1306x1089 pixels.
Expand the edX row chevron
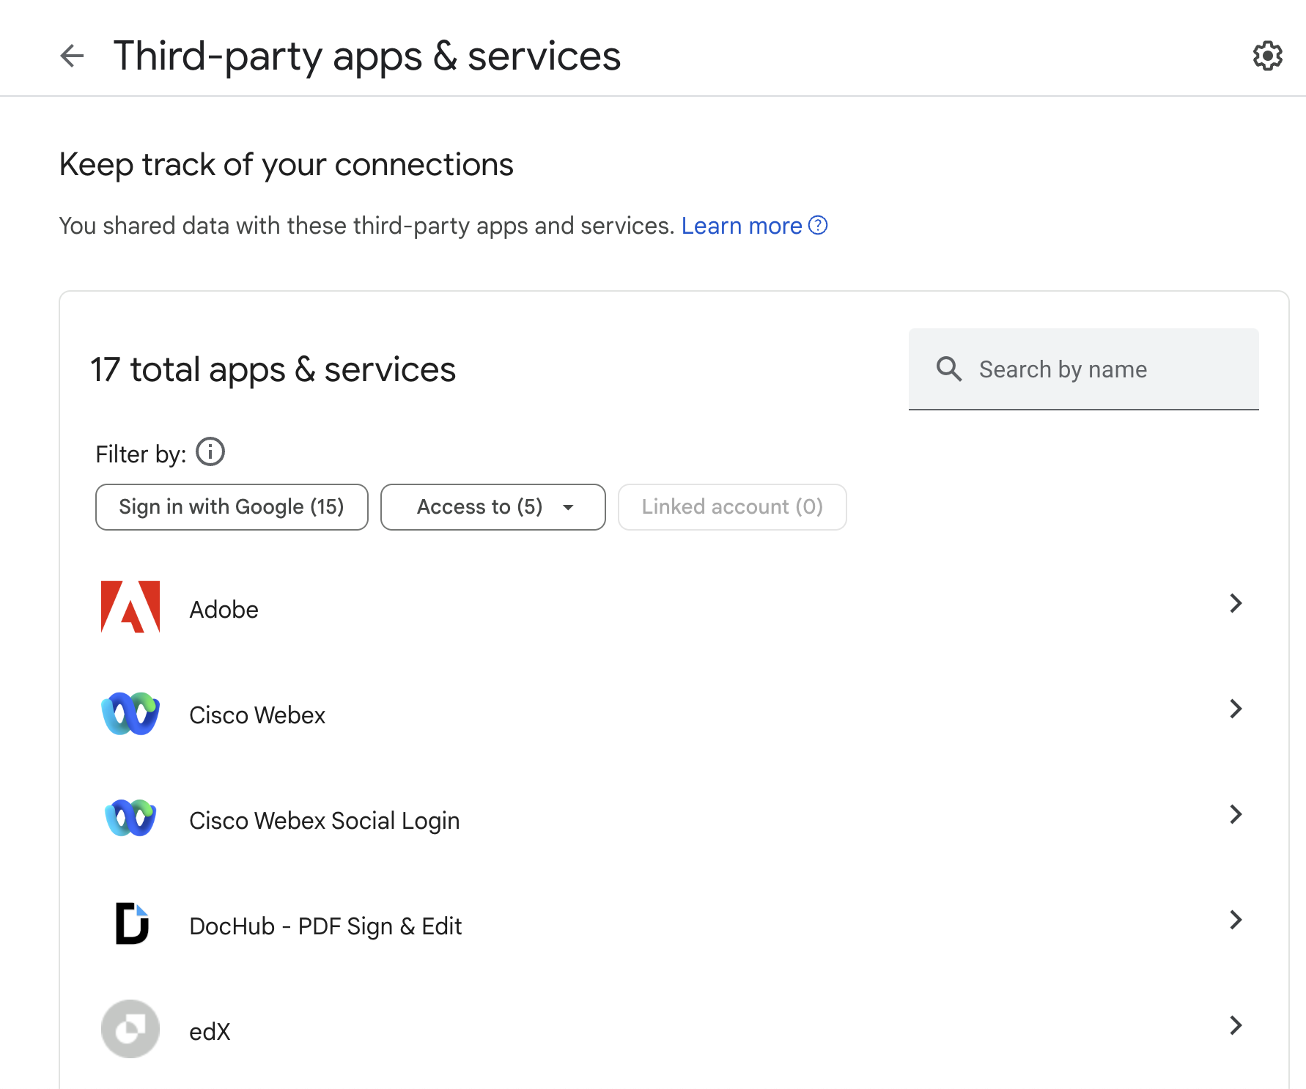click(1236, 1025)
